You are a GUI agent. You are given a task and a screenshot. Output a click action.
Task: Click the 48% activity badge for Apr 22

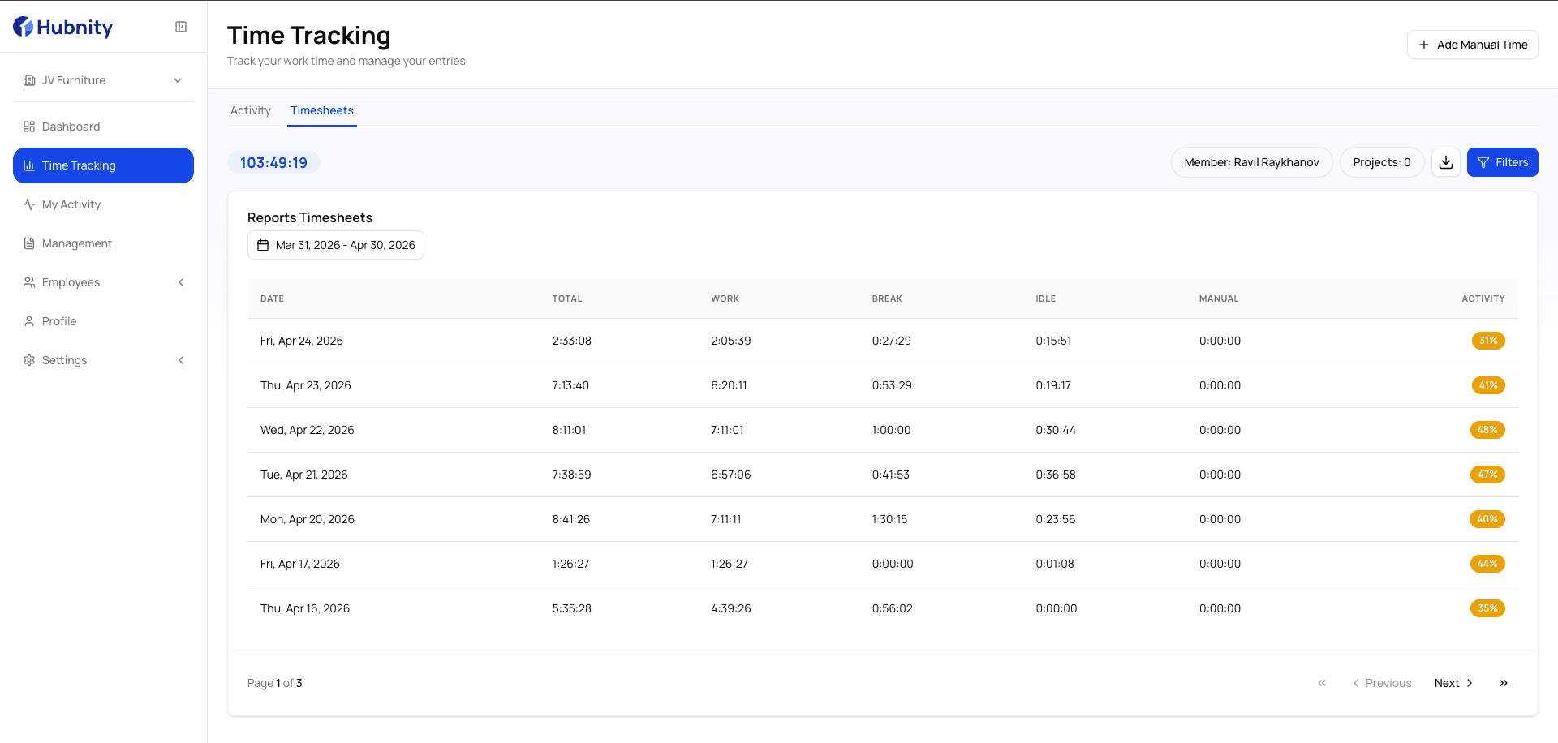[1487, 430]
